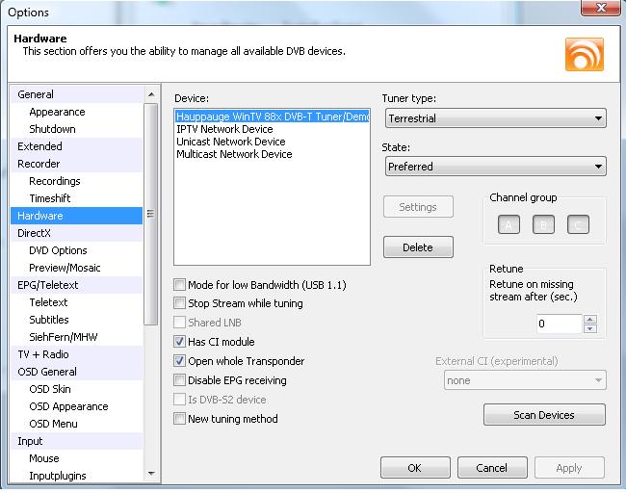Toggle Stop Stream while tuning

[180, 303]
